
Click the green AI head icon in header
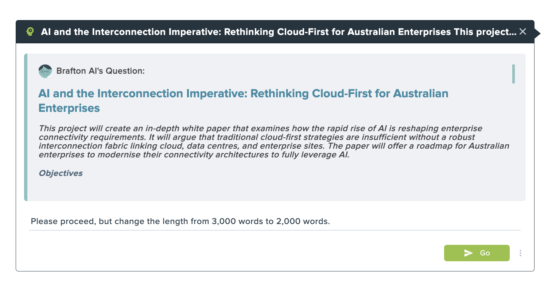click(31, 32)
